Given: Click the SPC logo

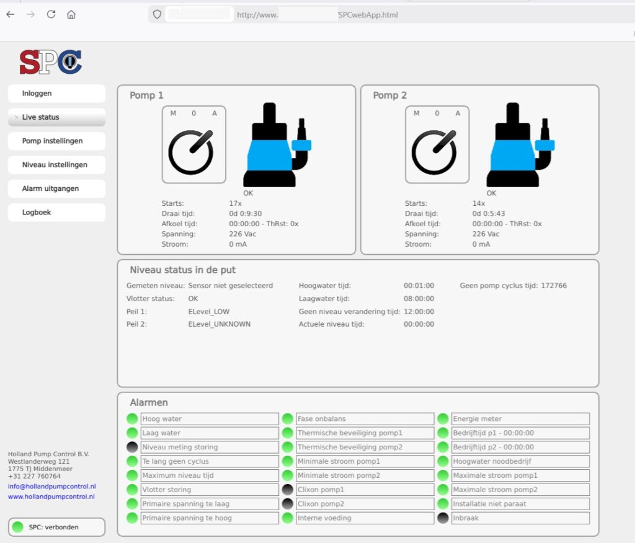Looking at the screenshot, I should pyautogui.click(x=50, y=62).
